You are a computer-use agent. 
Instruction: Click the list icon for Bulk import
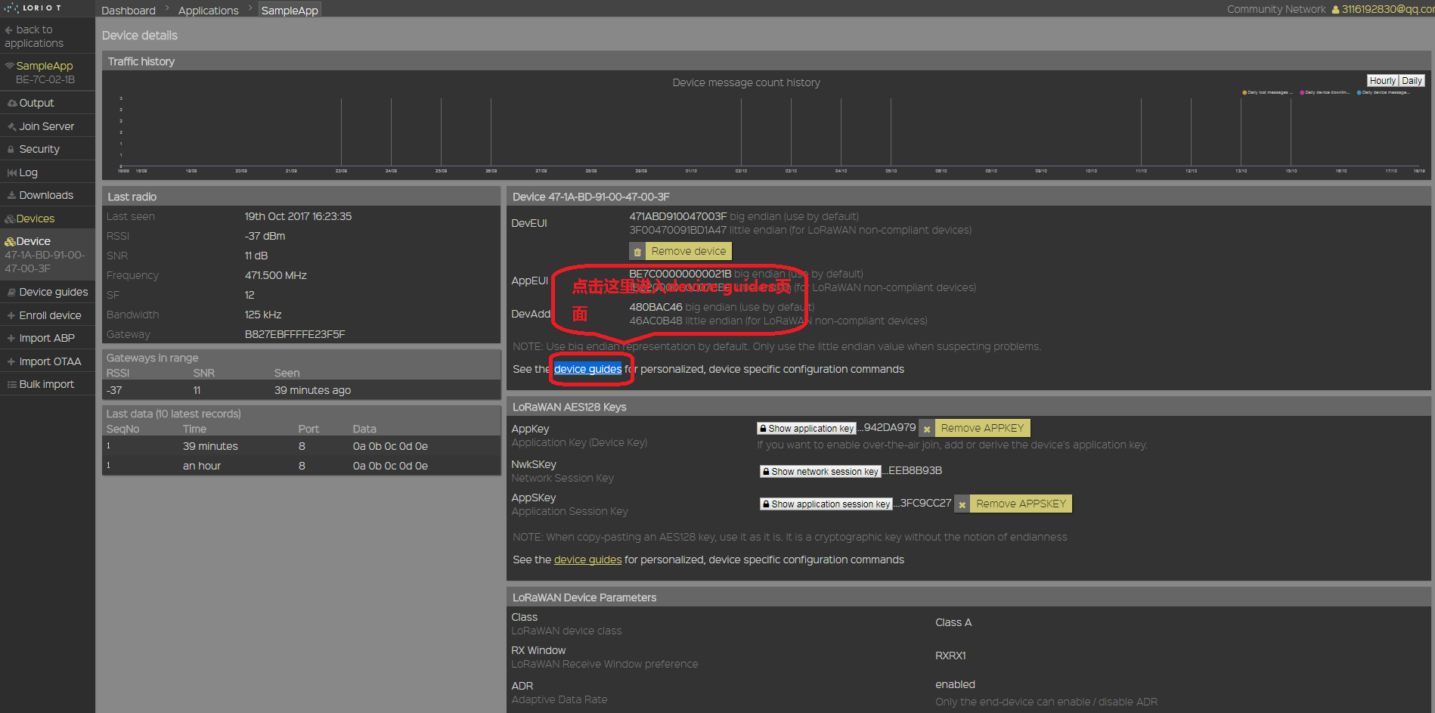click(12, 384)
